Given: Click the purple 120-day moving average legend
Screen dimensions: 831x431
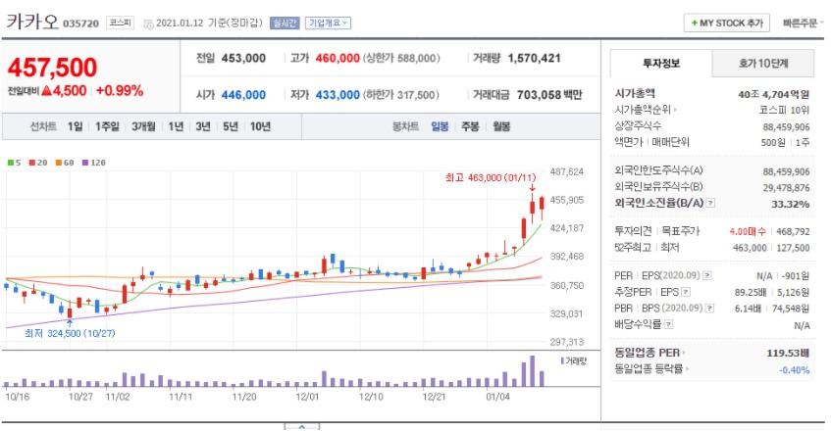Looking at the screenshot, I should [94, 163].
